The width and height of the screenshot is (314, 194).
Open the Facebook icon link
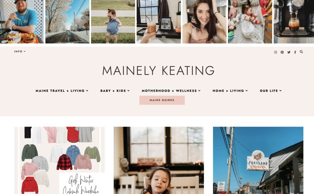tap(295, 52)
